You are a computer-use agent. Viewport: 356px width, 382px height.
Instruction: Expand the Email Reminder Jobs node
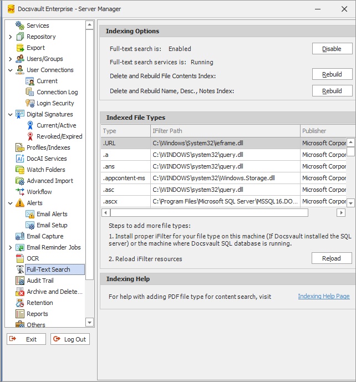(x=10, y=247)
